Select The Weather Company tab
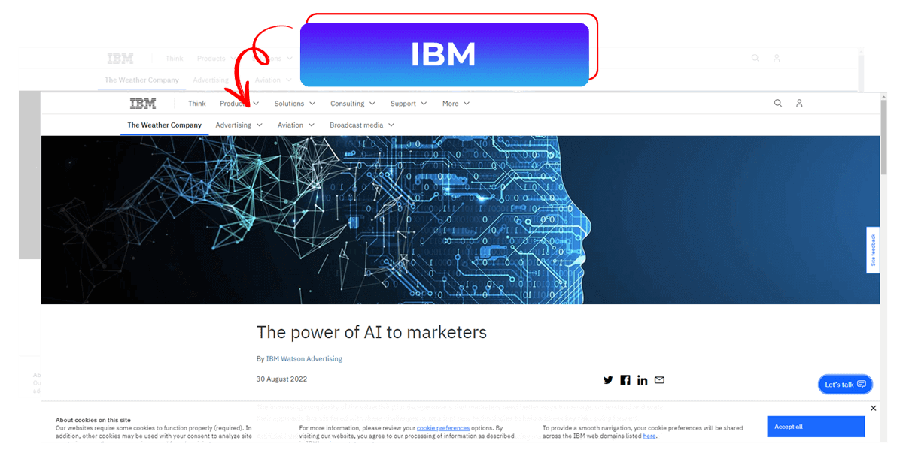903x462 pixels. (x=165, y=125)
